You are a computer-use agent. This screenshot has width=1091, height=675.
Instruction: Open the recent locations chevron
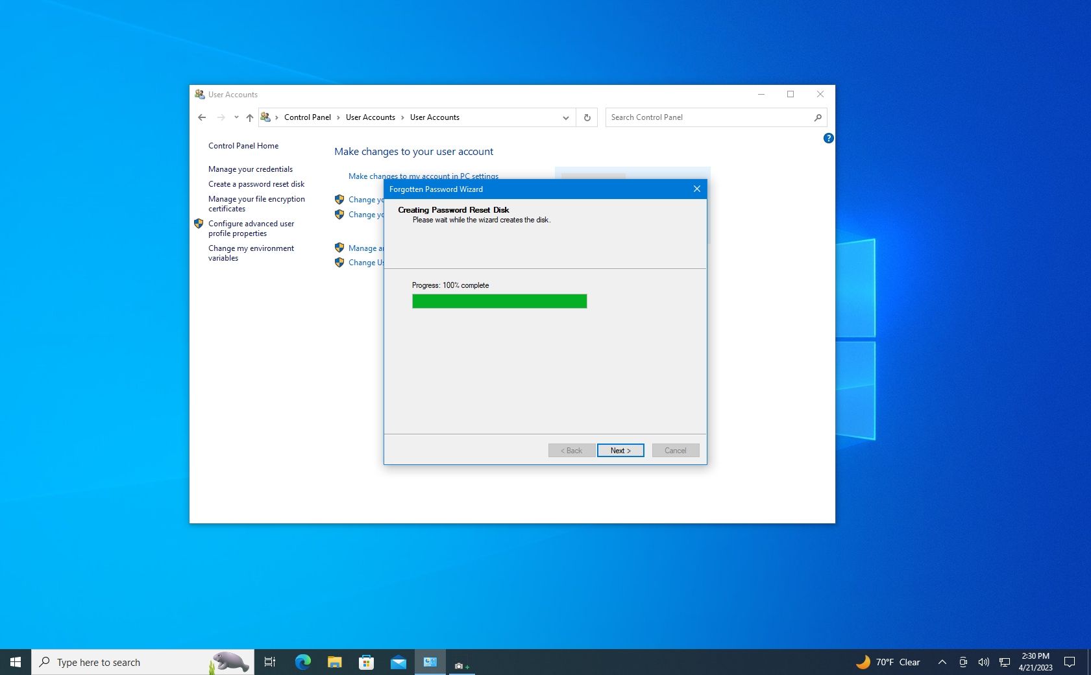(235, 117)
